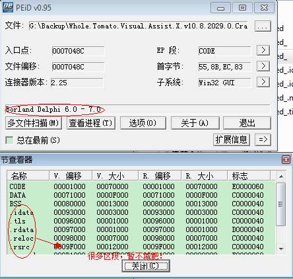Click the section list scroll down arrow
Image resolution: width=293 pixels, height=279 pixels.
[x=281, y=249]
